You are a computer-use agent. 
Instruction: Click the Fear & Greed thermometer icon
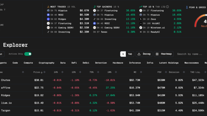click(187, 7)
